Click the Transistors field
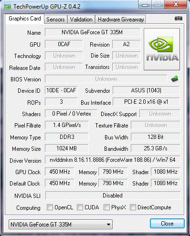Screen dimensions: 190x236 pyautogui.click(x=126, y=67)
